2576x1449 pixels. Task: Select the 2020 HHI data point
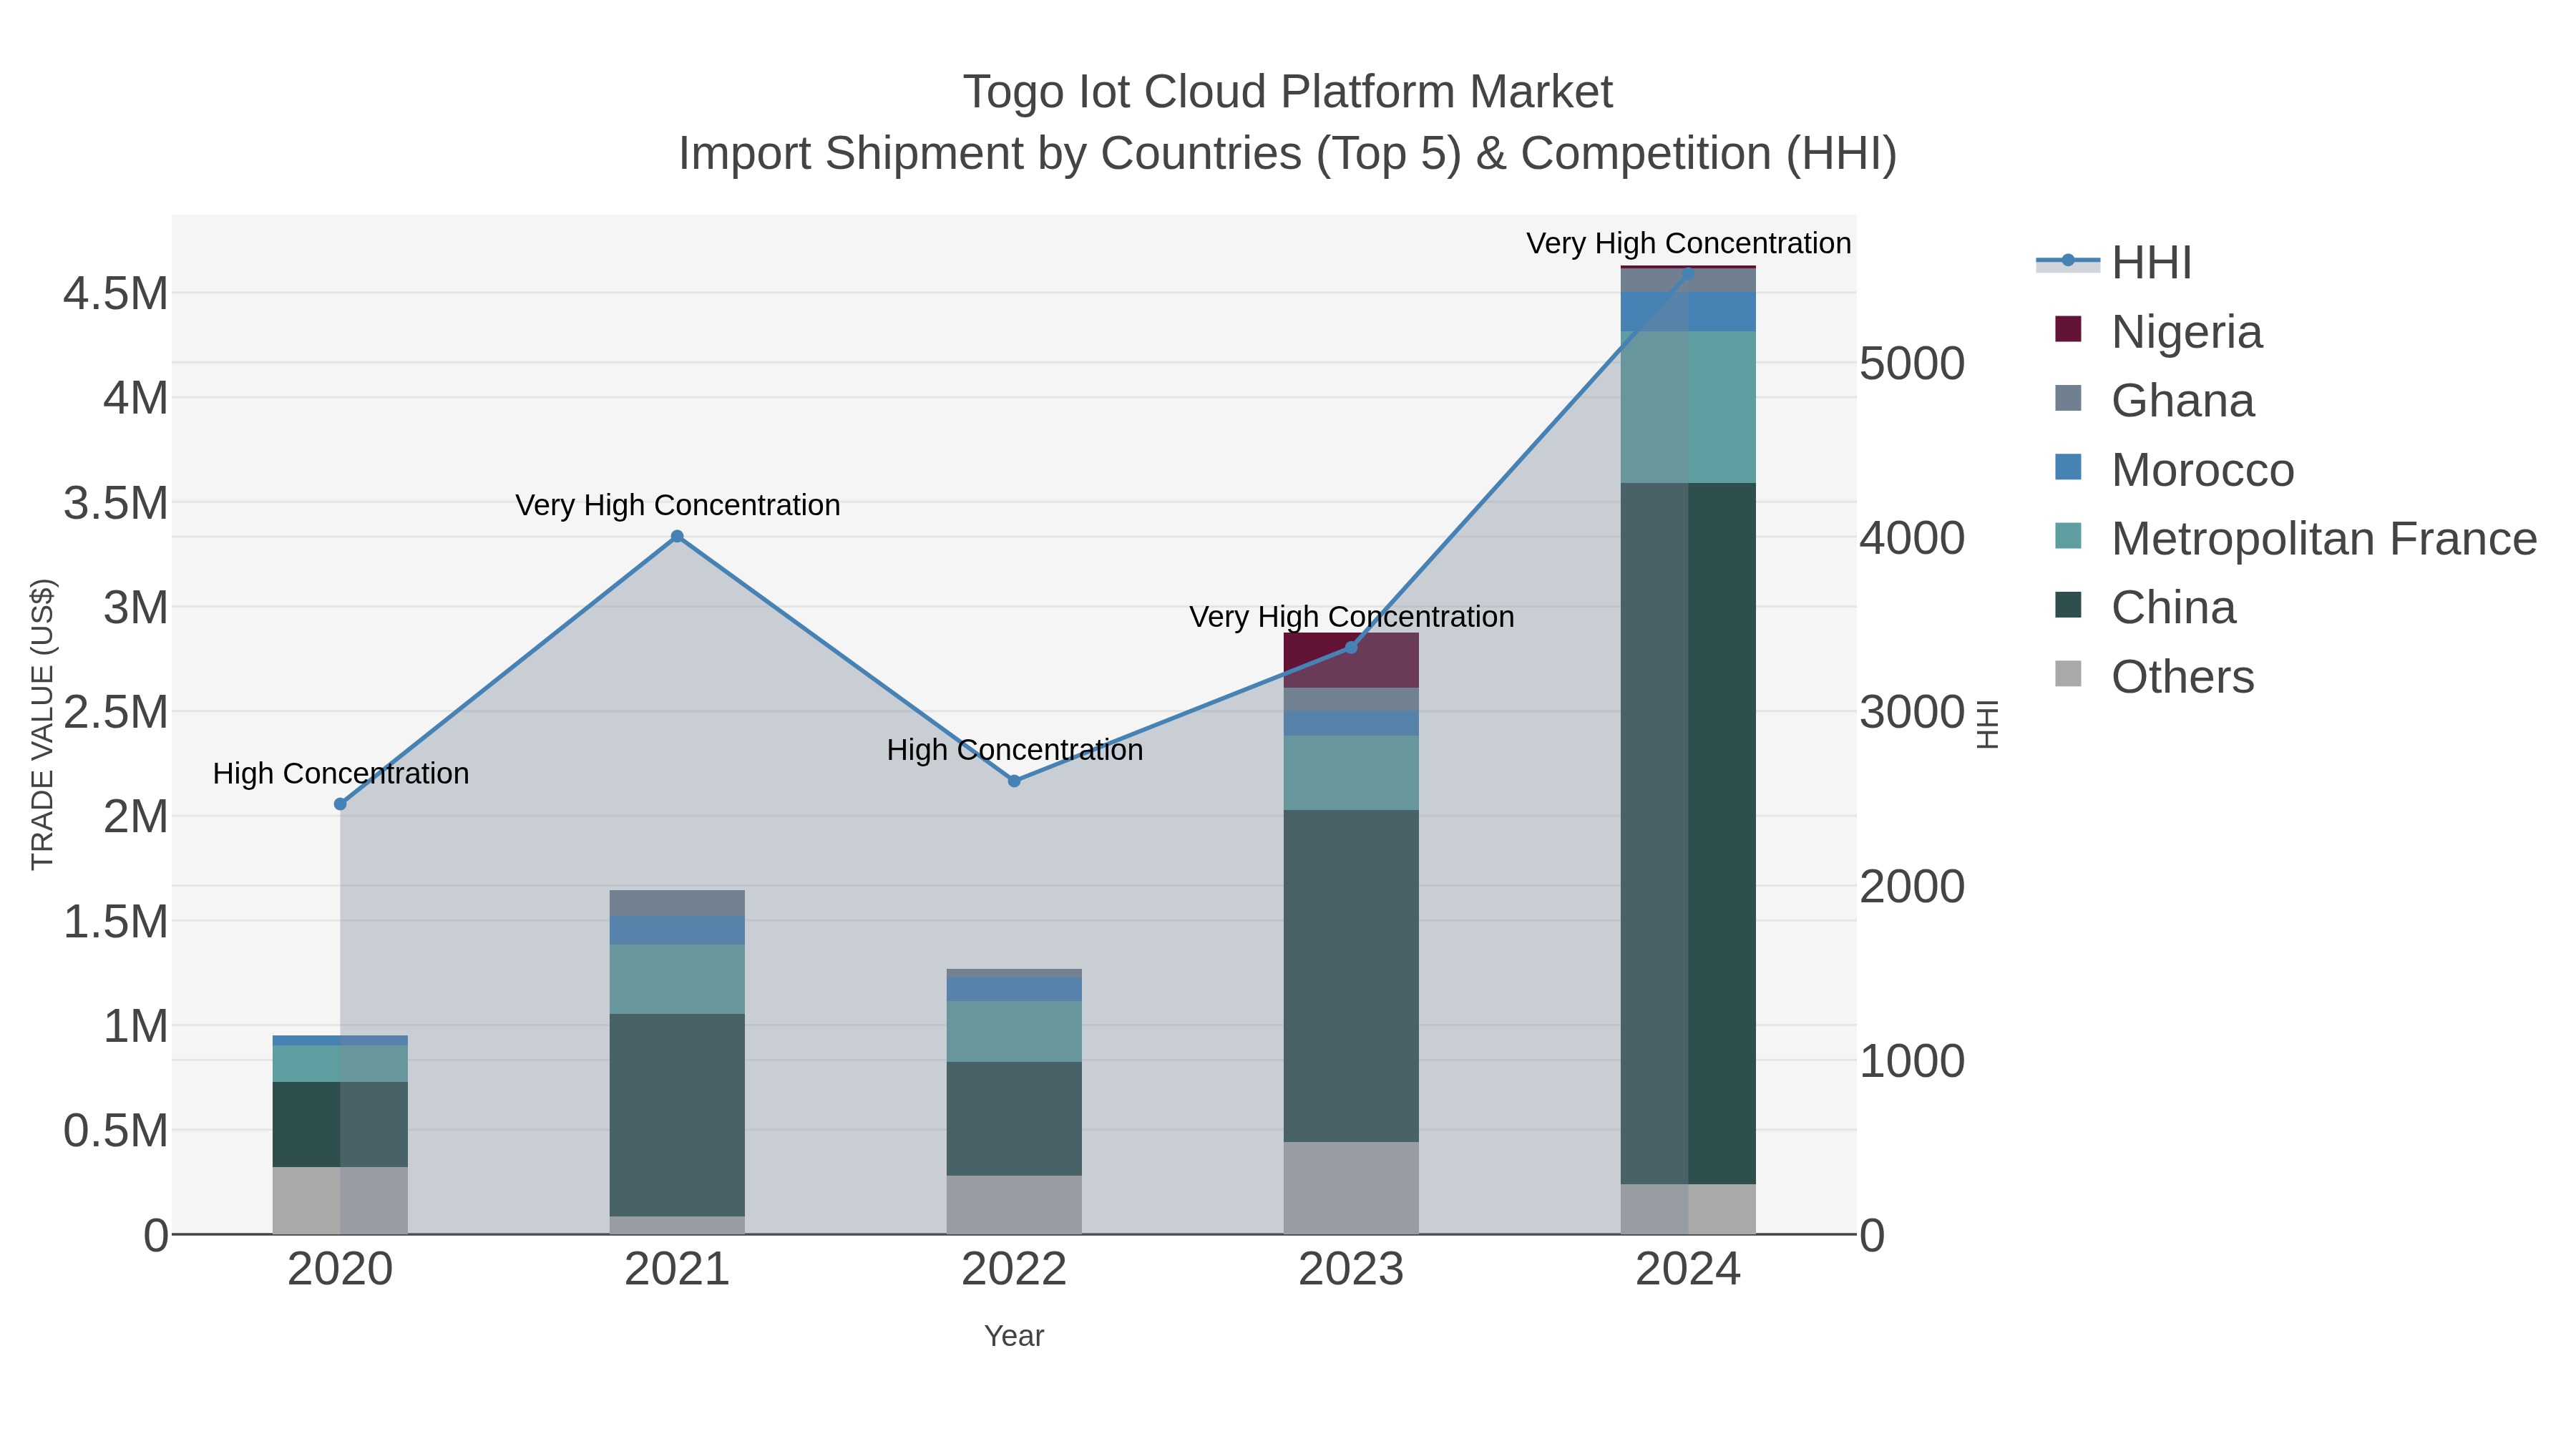tap(340, 804)
